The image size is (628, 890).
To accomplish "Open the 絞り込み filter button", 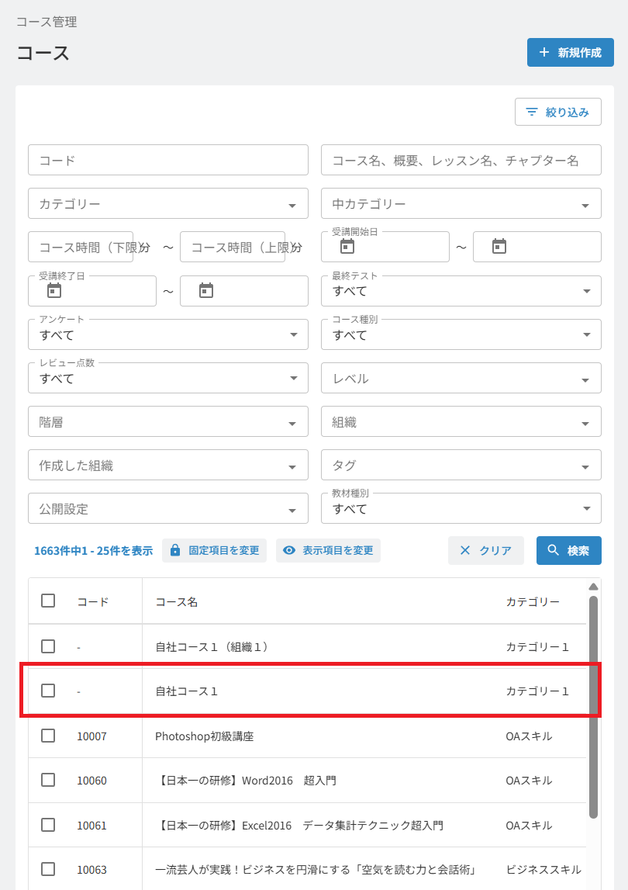I will (x=557, y=112).
